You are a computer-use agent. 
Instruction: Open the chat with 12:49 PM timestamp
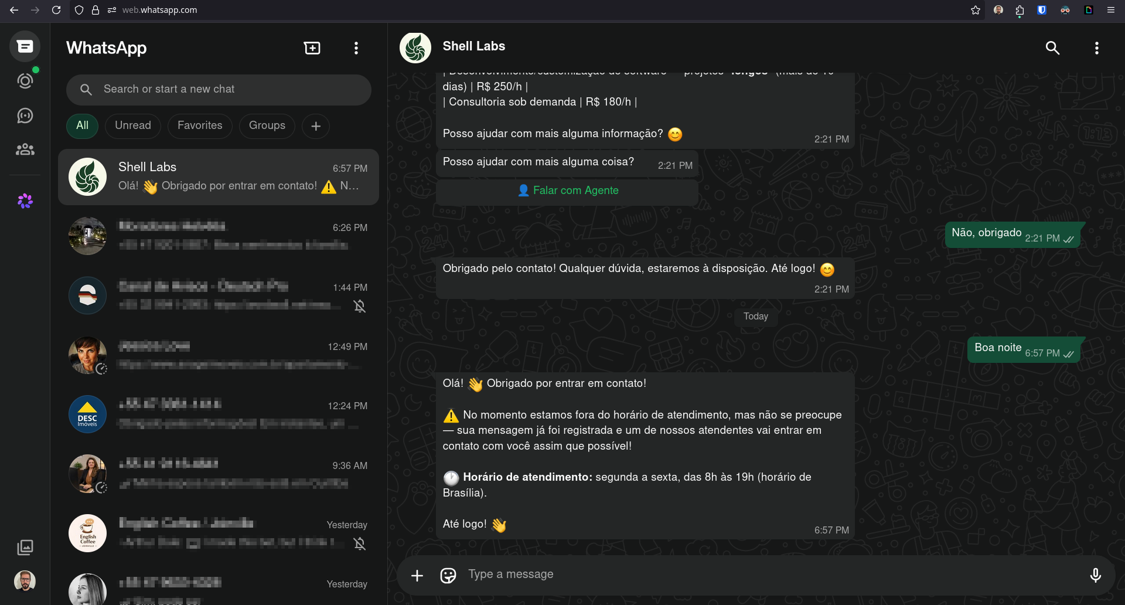point(219,355)
